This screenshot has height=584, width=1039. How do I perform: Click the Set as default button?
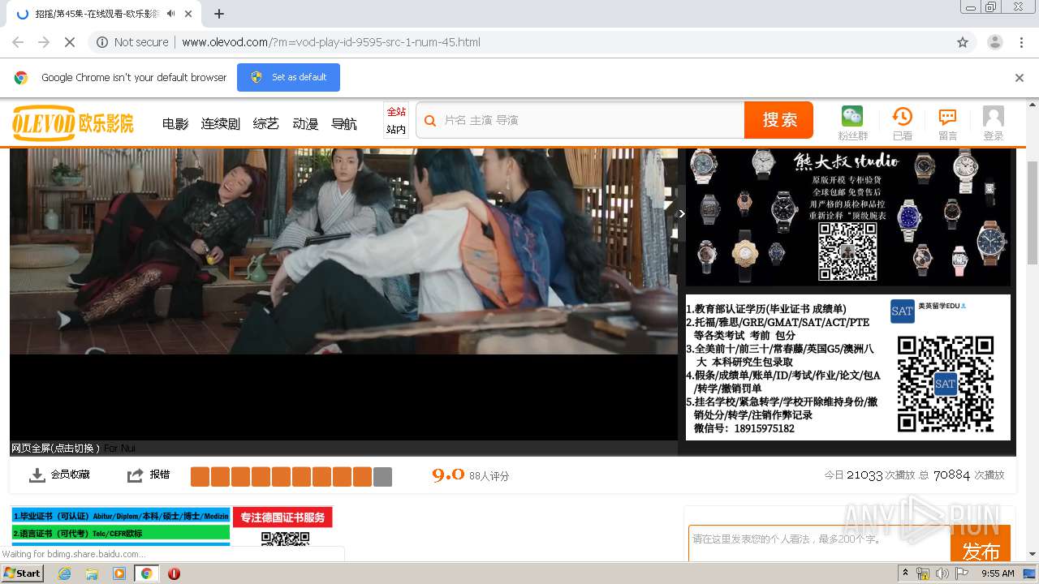point(288,77)
